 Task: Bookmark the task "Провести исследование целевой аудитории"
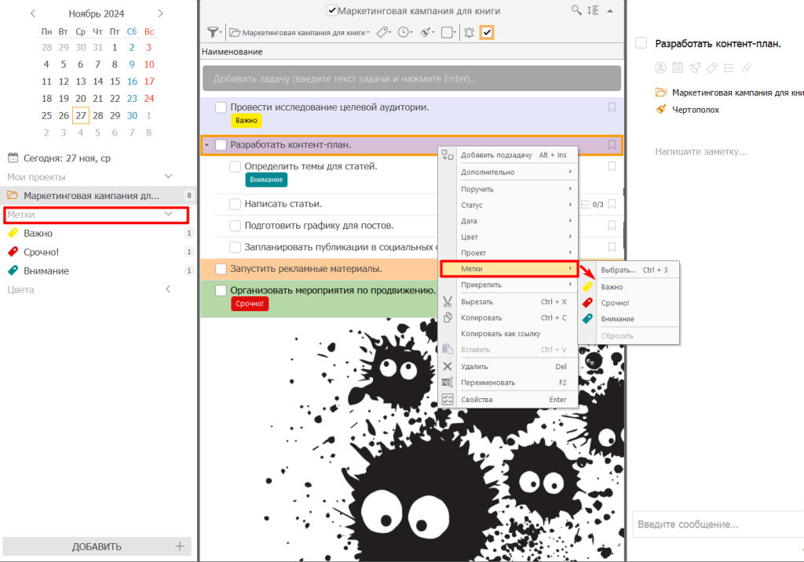(612, 107)
